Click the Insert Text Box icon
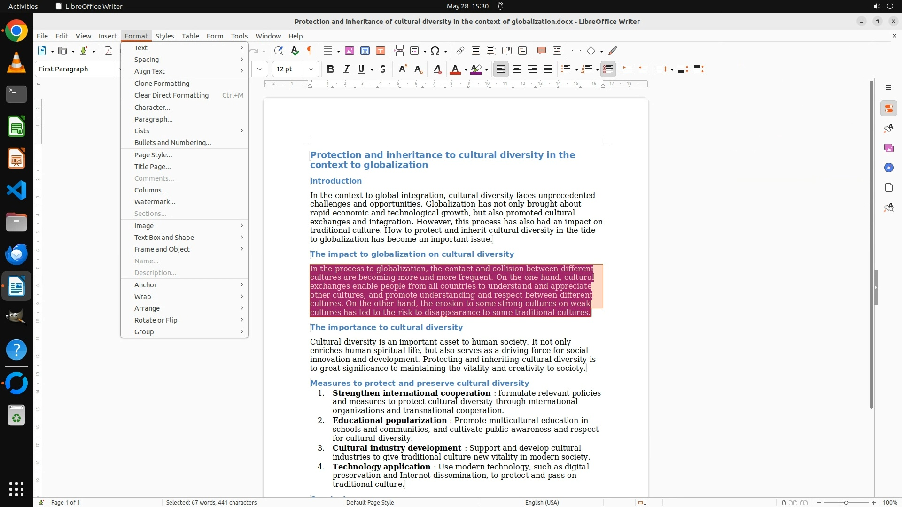The image size is (902, 507). (x=381, y=51)
